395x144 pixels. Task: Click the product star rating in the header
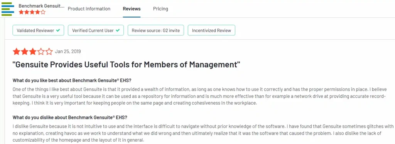[32, 12]
